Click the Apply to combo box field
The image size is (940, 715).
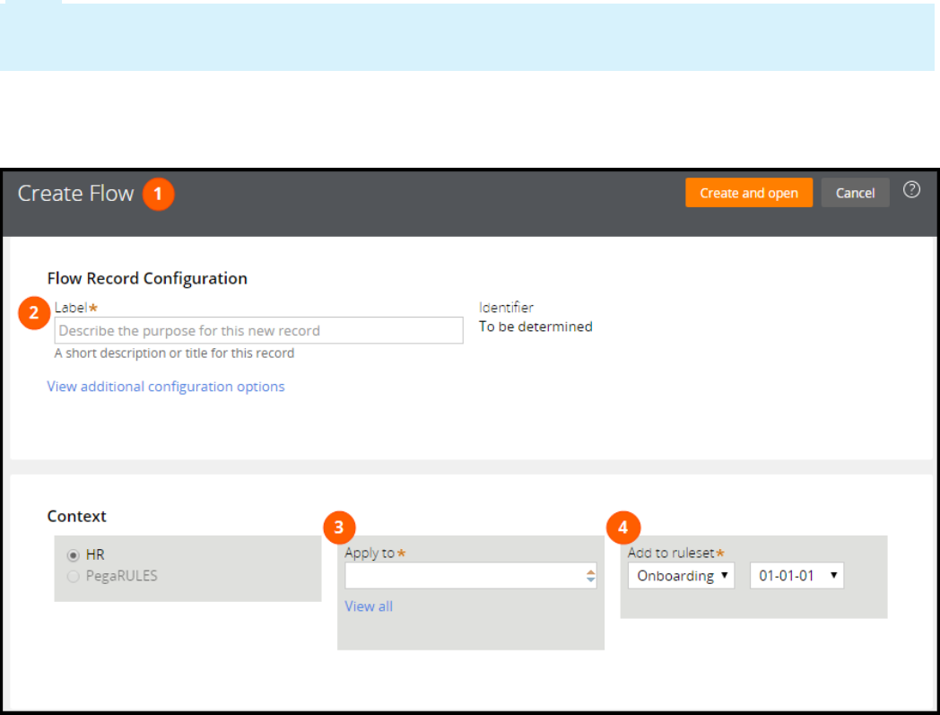pos(471,575)
